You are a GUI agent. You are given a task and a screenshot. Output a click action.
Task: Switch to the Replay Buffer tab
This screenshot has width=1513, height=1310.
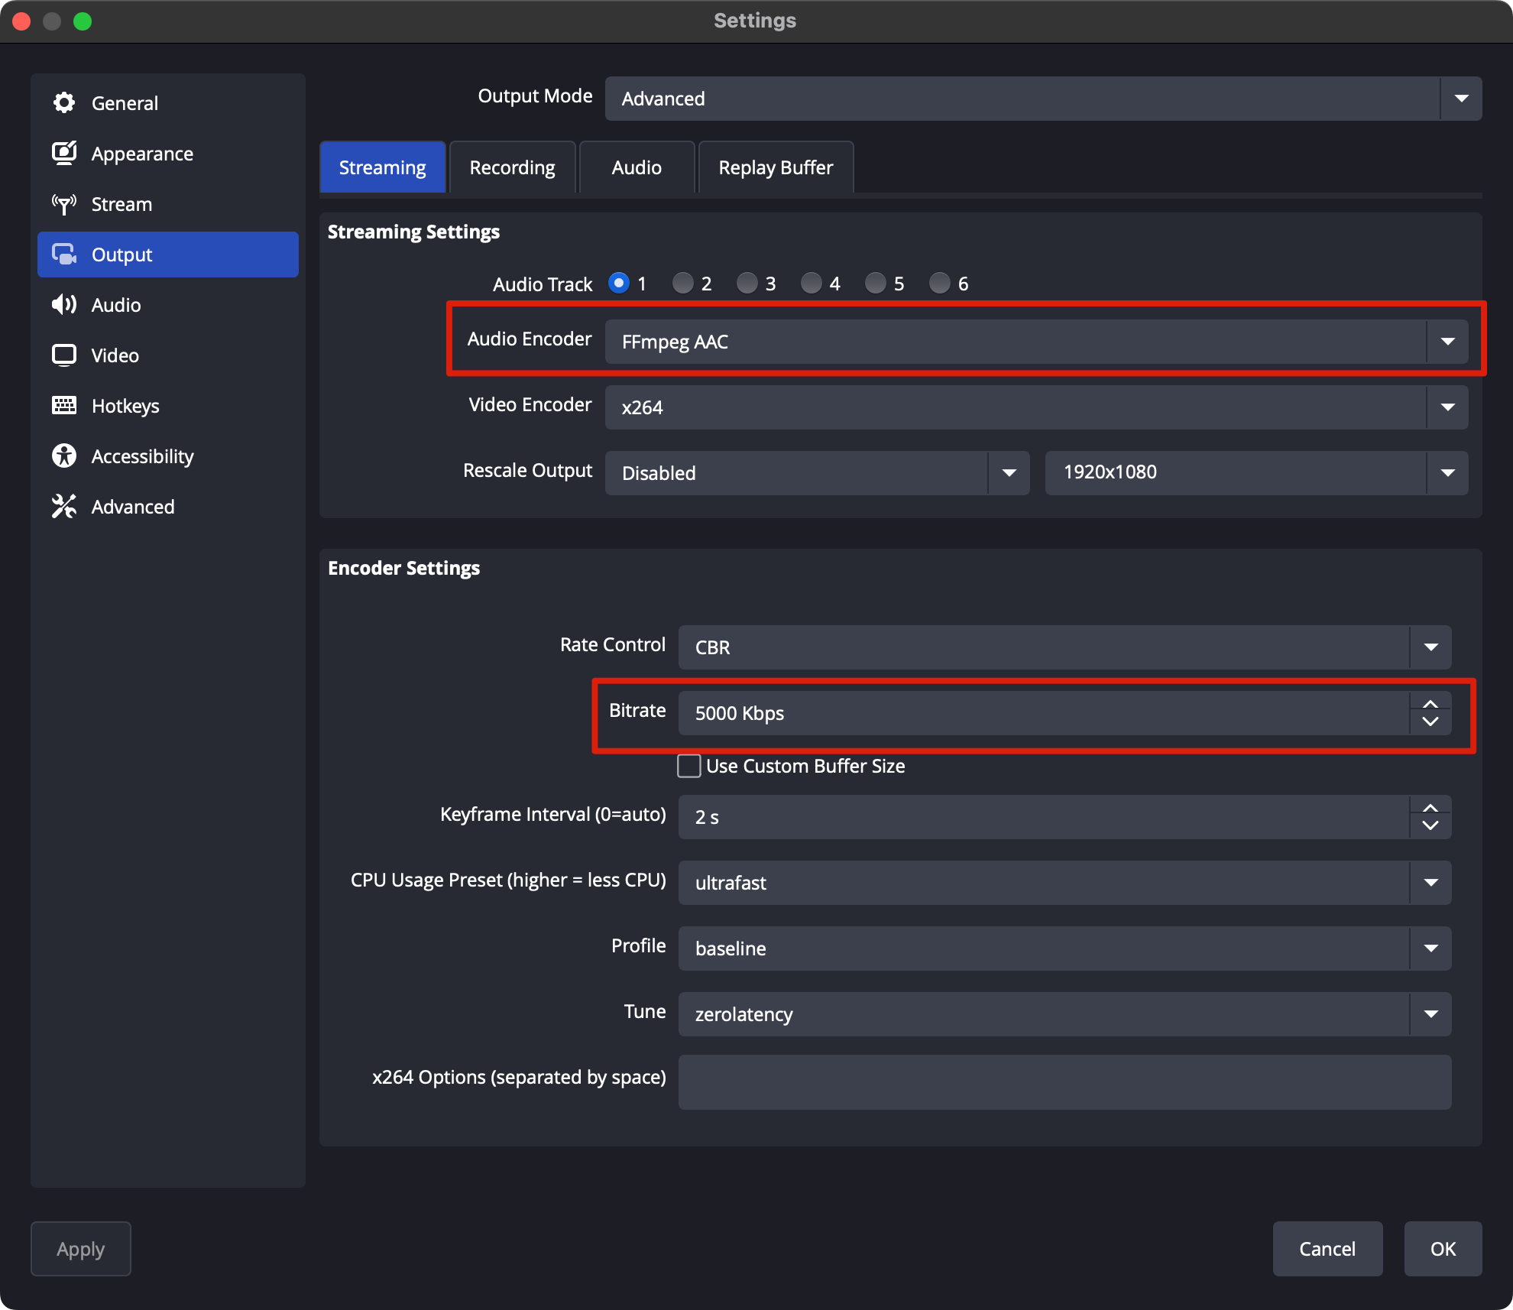point(776,167)
